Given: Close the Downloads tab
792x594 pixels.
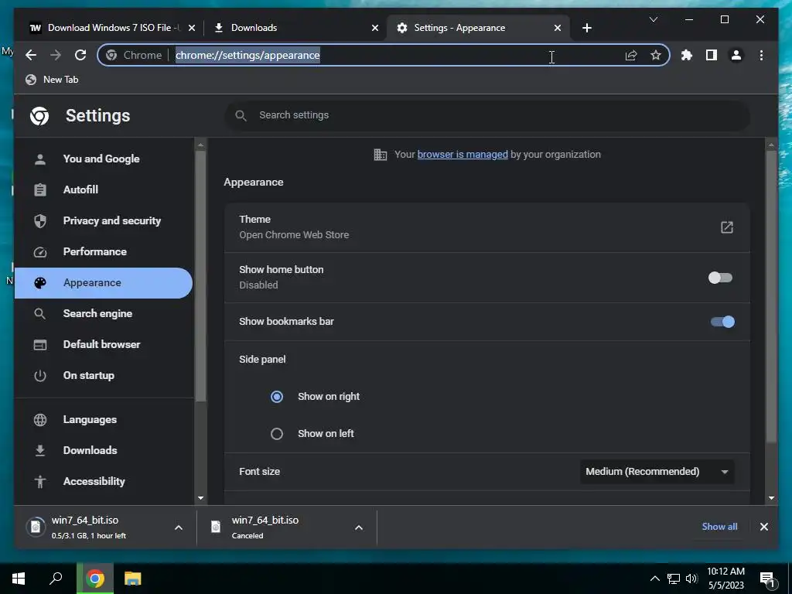Looking at the screenshot, I should pos(375,28).
